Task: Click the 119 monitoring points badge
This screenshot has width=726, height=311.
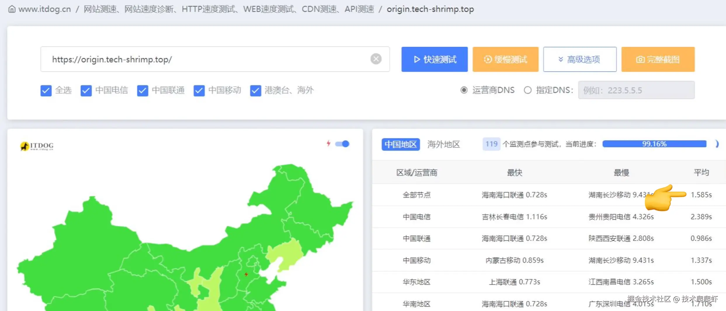Action: [x=491, y=144]
